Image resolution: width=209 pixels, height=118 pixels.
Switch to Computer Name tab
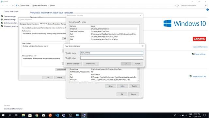[x=25, y=24]
